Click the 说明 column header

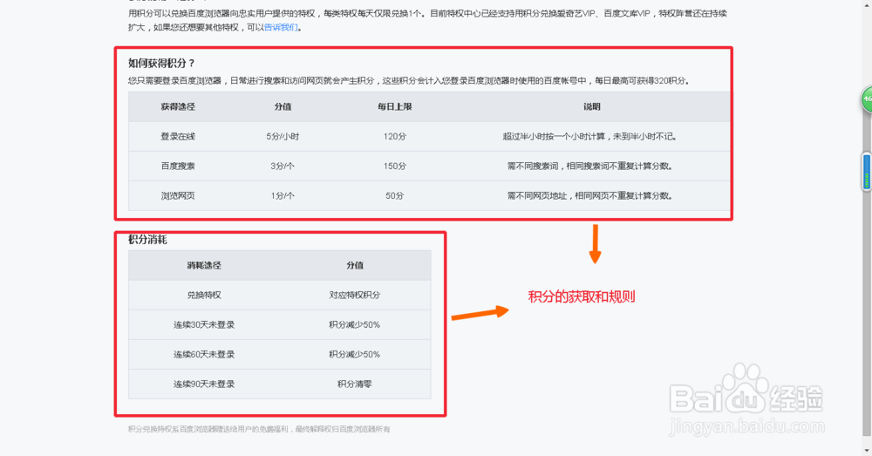coord(592,106)
